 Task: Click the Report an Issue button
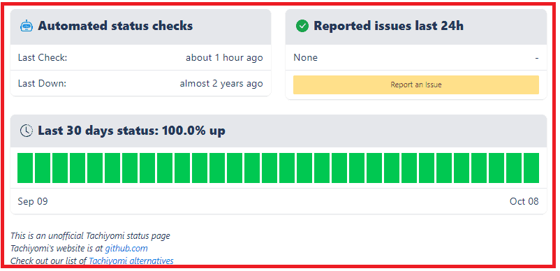point(416,85)
